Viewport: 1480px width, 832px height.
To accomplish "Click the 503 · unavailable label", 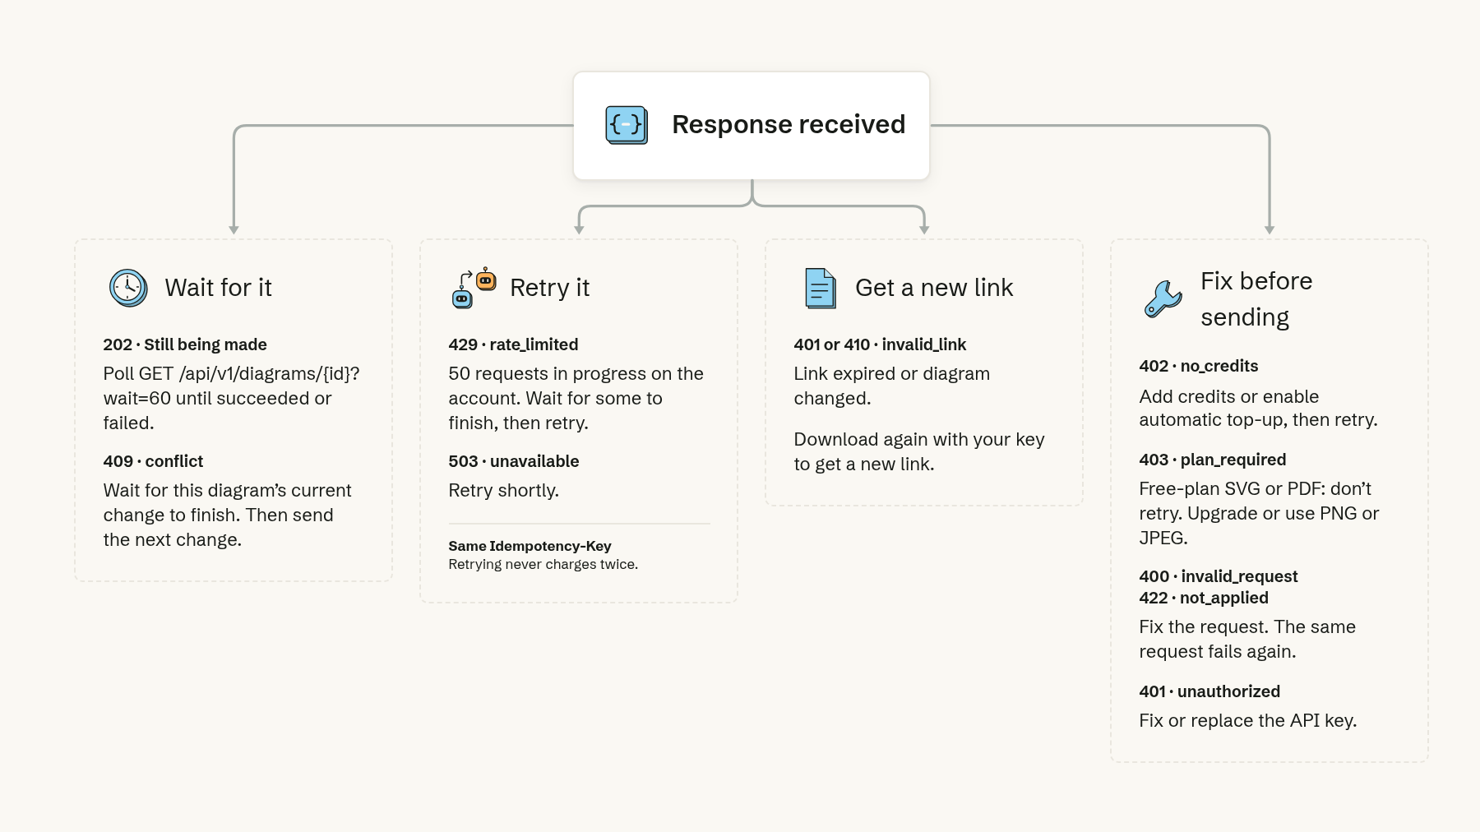I will 514,461.
